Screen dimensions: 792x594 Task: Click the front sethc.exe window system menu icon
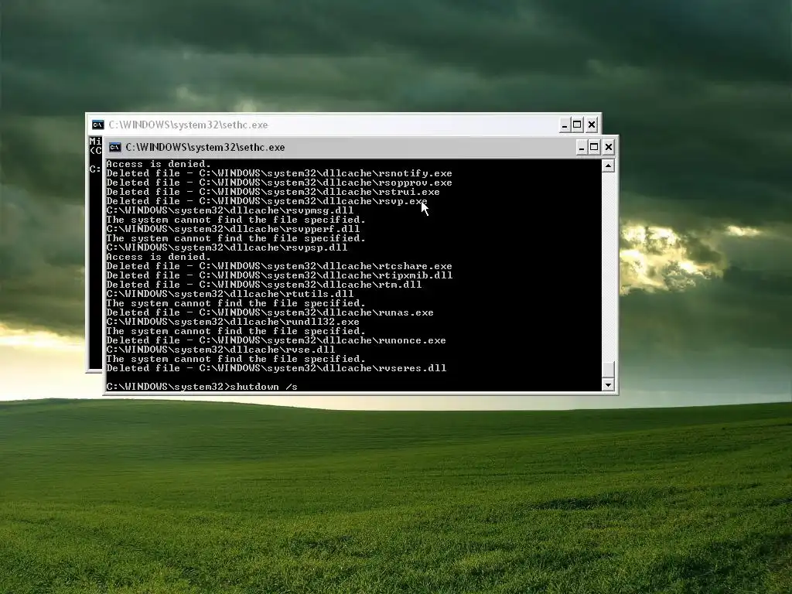pyautogui.click(x=115, y=148)
